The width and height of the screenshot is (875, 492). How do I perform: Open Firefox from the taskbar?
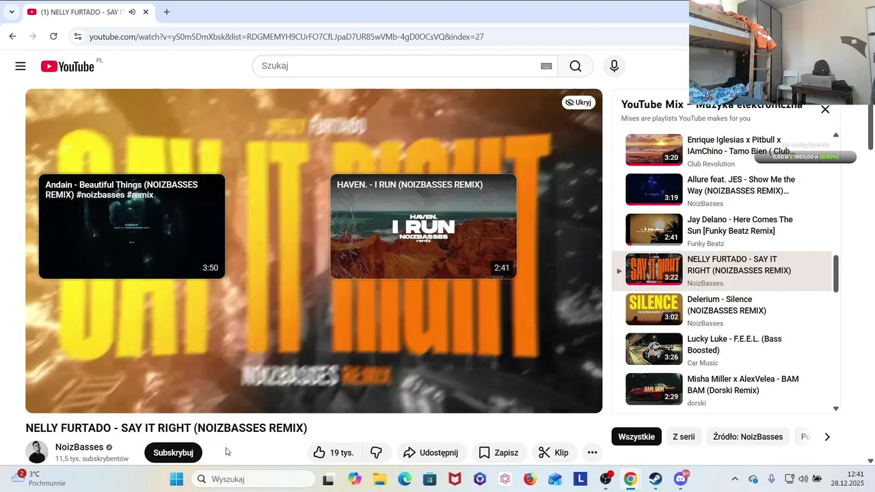pyautogui.click(x=530, y=479)
